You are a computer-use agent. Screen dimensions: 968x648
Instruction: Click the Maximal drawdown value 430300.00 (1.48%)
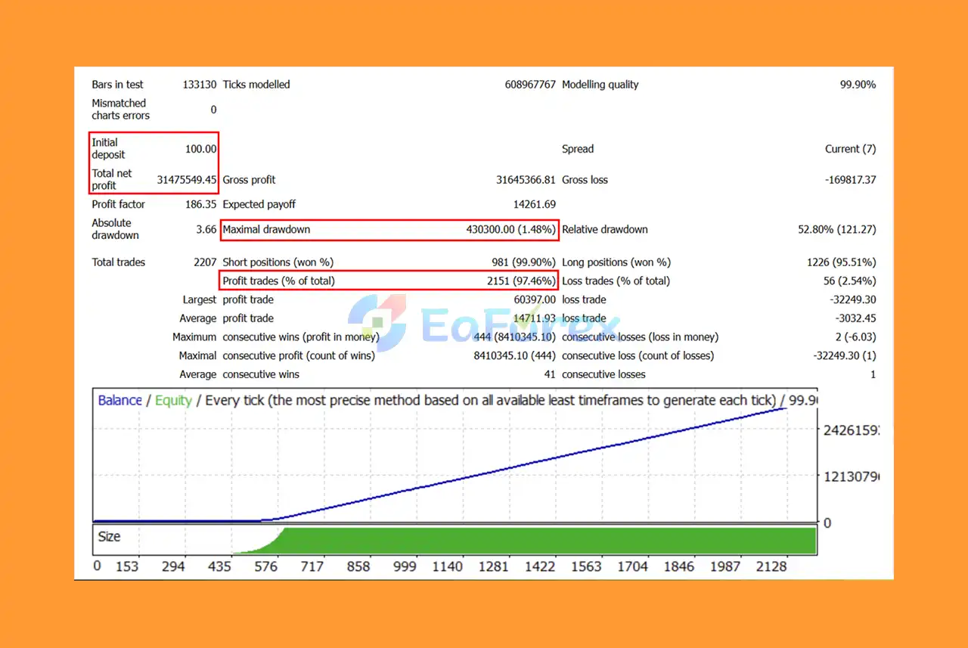tap(511, 229)
